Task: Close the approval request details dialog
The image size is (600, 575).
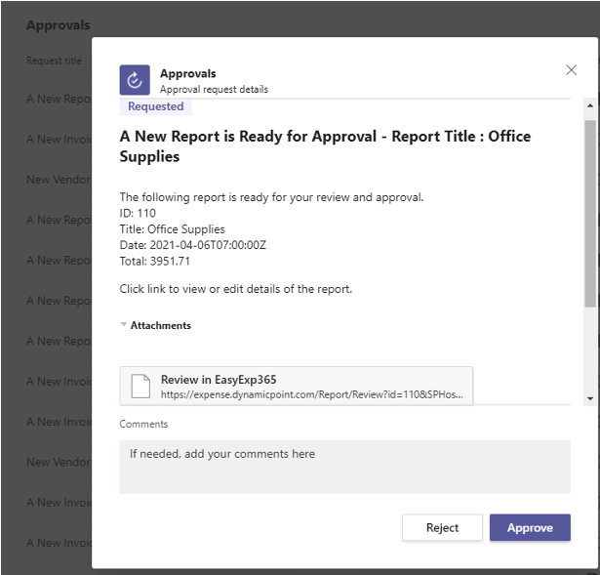Action: (571, 70)
